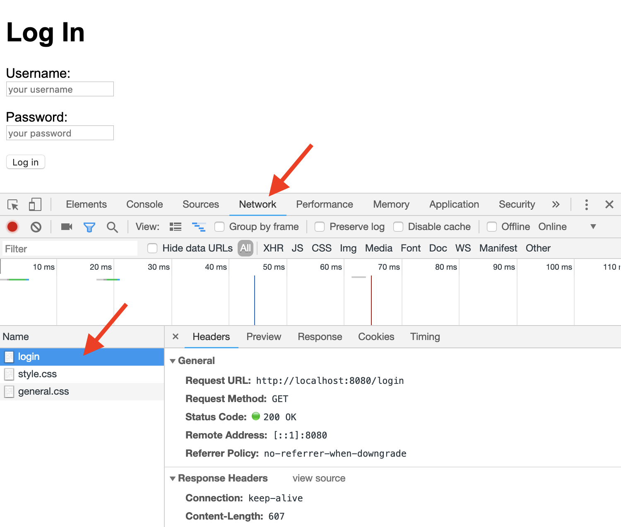View the Timing detail tab
The image size is (621, 527).
coord(425,337)
